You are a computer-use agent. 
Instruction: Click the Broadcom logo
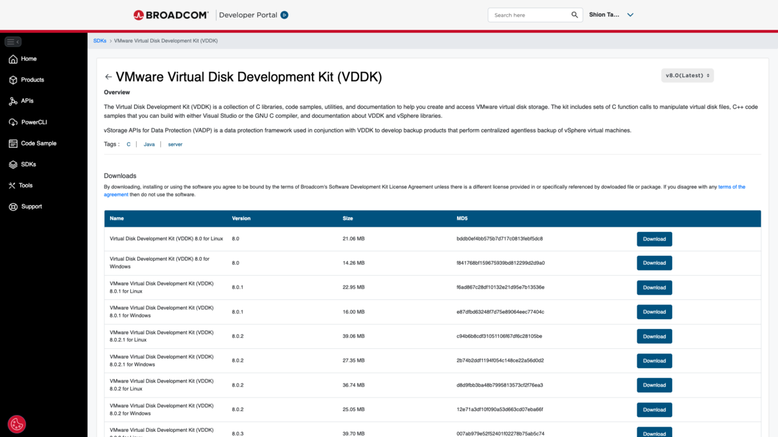tap(171, 15)
